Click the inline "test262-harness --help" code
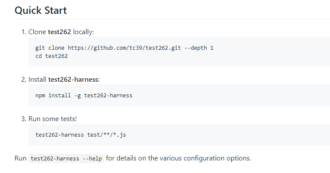The image size is (330, 173). pyautogui.click(x=66, y=158)
